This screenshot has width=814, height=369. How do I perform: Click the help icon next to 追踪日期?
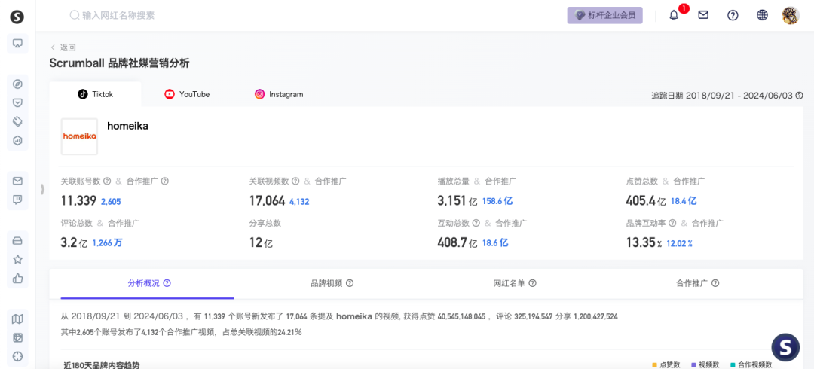click(800, 96)
